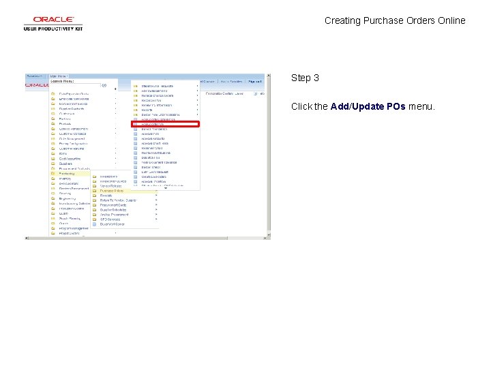Click the vertical scrollbar up arrow
The height and width of the screenshot is (368, 491).
click(x=269, y=76)
